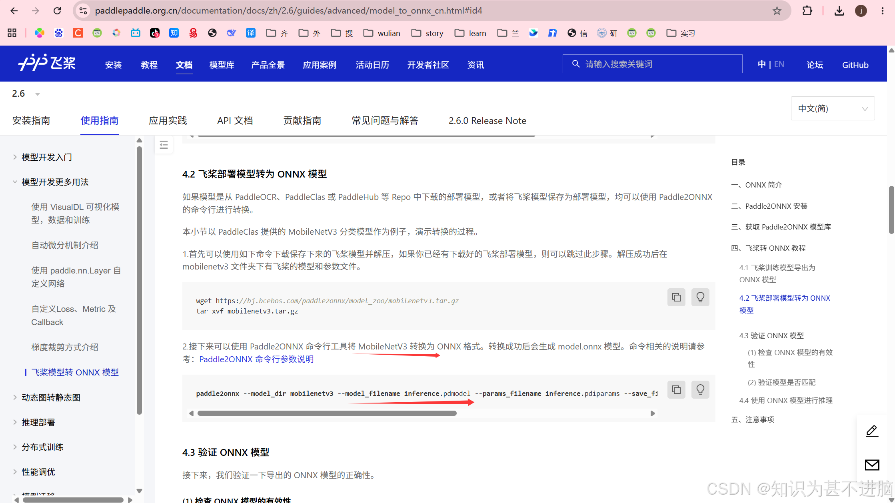Open the apps grid in bookmarks bar
The width and height of the screenshot is (895, 503).
pos(12,33)
